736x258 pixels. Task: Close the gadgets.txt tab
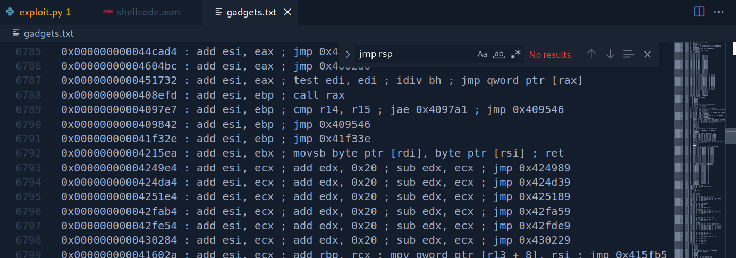pos(287,12)
